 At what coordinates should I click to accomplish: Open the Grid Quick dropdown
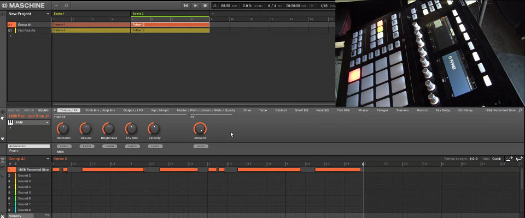[x=496, y=159]
